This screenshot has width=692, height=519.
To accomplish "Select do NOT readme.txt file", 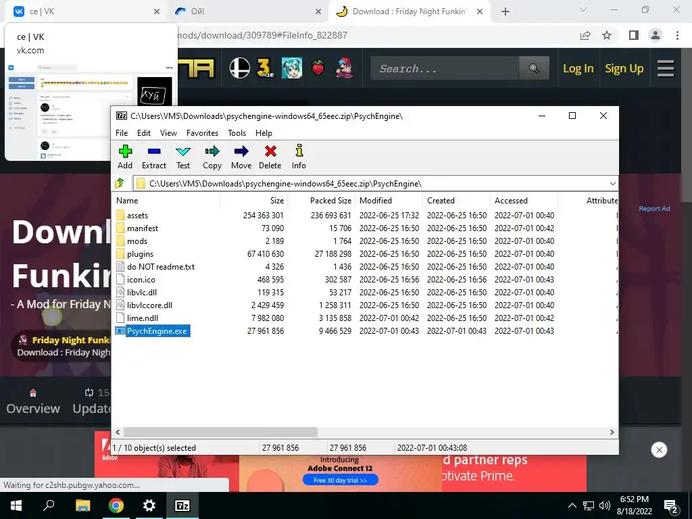I will click(x=161, y=266).
